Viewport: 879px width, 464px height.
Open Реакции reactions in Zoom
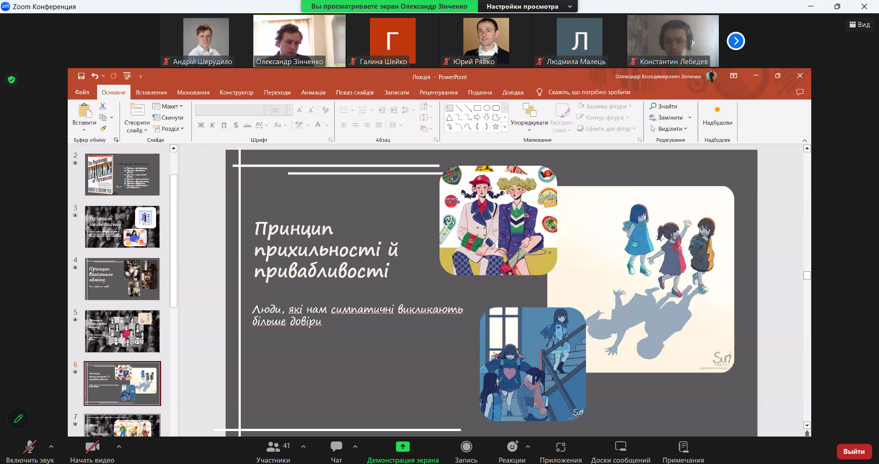(512, 451)
